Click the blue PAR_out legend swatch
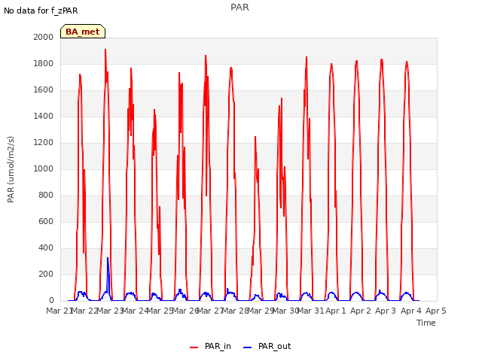The image size is (482, 361). 248,347
